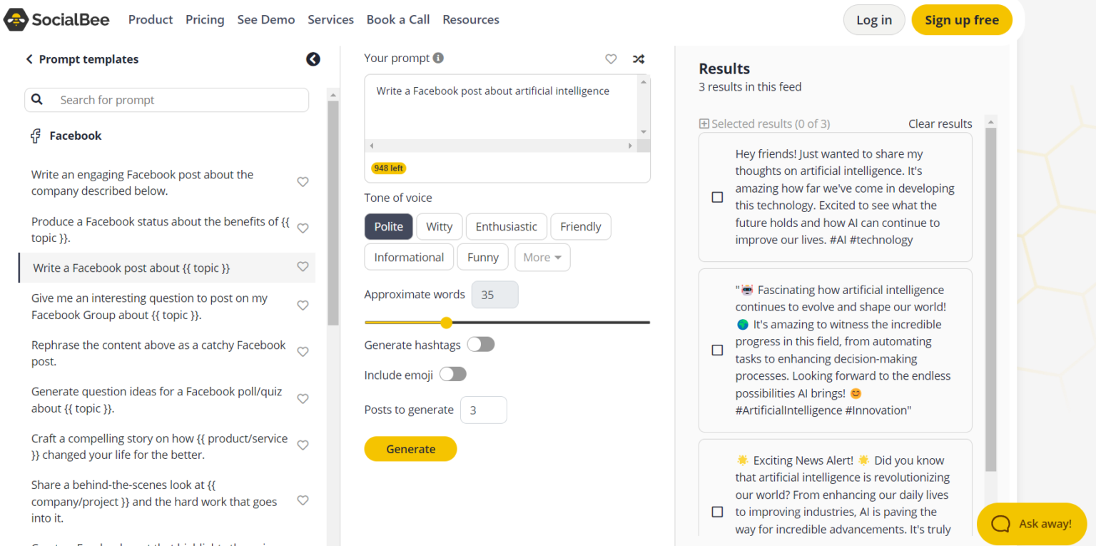Open the More tone options dropdown

tap(542, 257)
